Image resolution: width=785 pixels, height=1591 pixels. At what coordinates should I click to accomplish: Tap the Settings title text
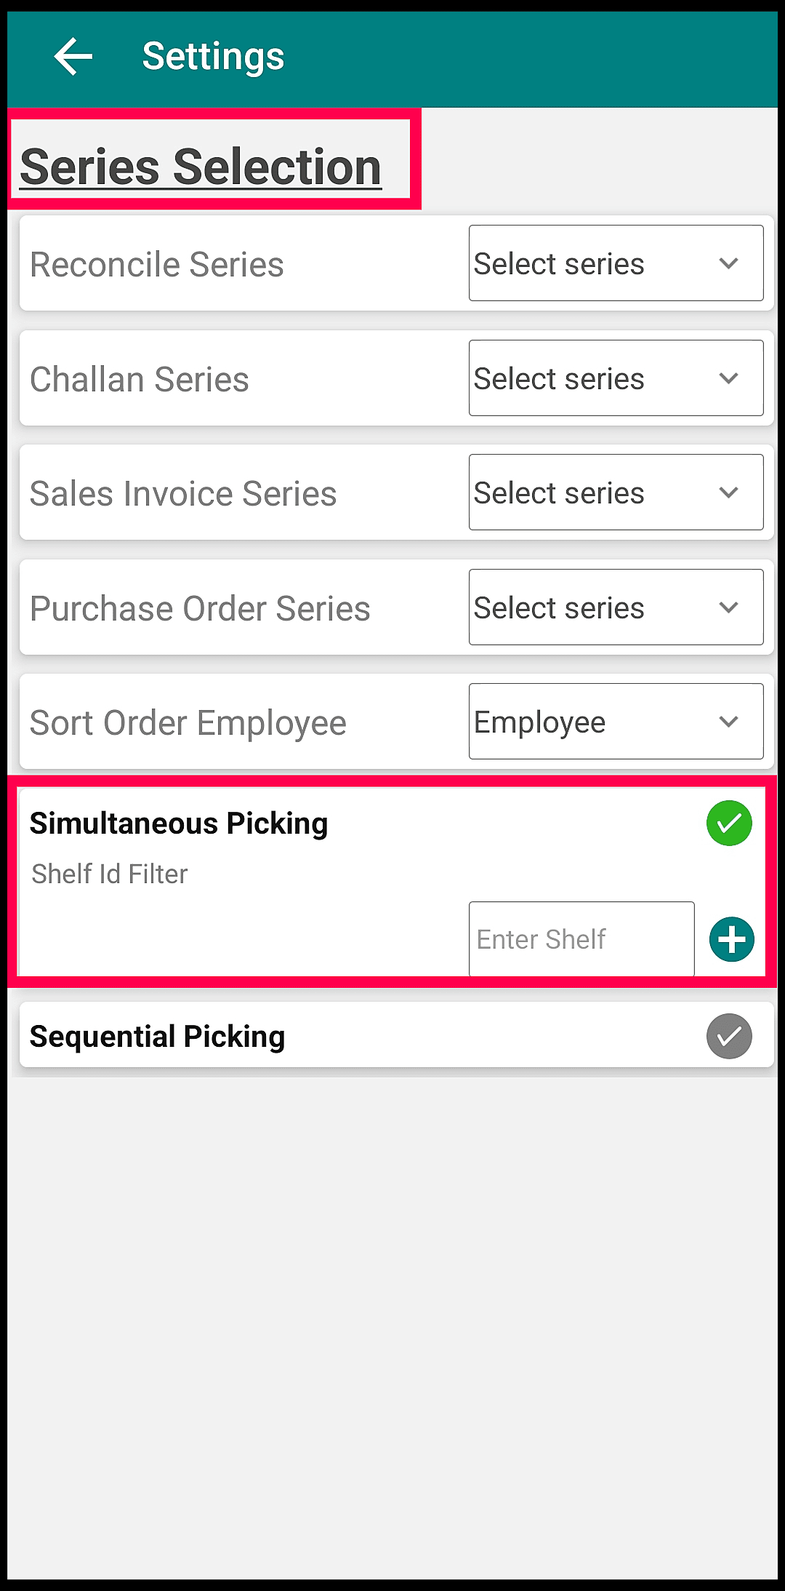click(213, 57)
